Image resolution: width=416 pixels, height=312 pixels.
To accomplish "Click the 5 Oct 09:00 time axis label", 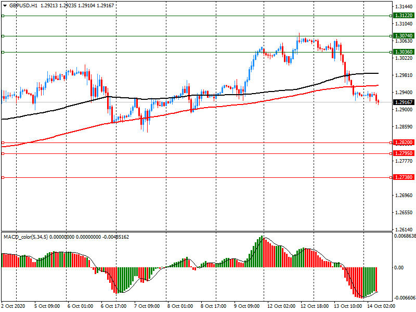I will [x=47, y=306].
